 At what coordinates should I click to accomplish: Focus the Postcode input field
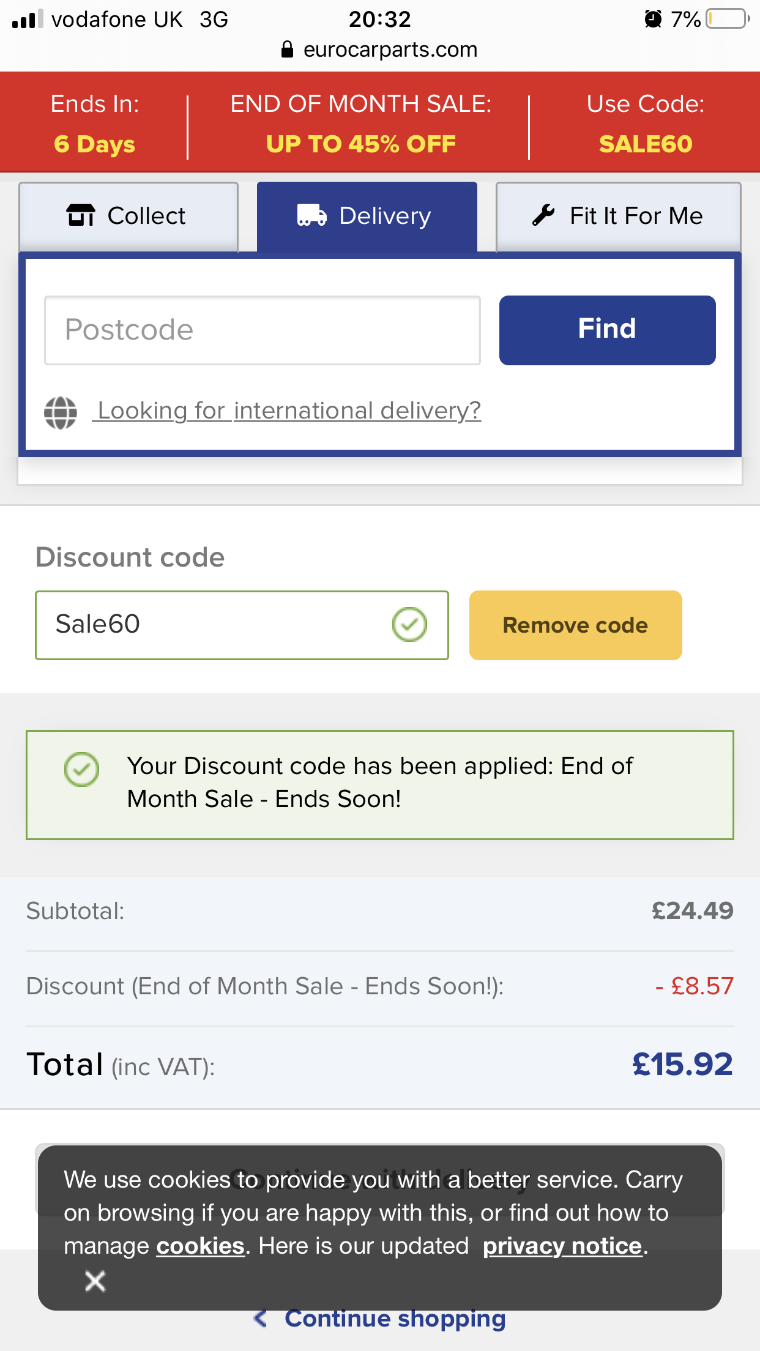tap(263, 330)
